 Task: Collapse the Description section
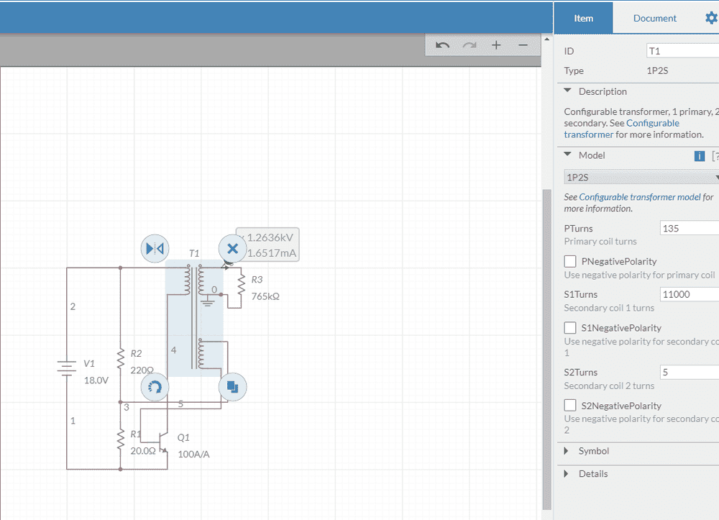coord(602,91)
